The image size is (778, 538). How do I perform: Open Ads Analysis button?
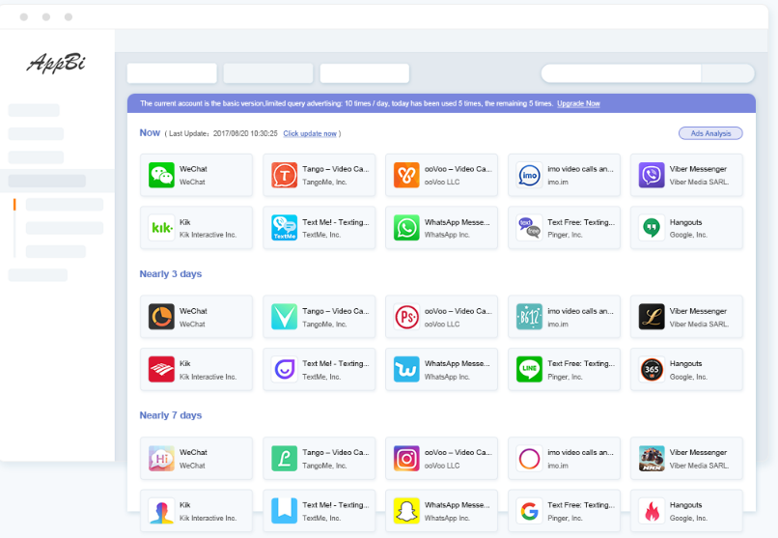(710, 133)
